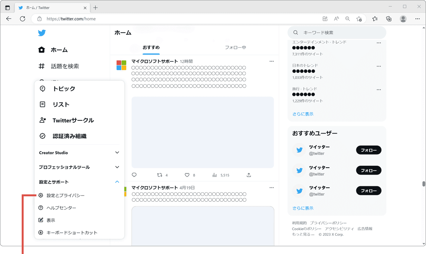426x254 pixels.
Task: Open 話題を検索 (Explore) from the sidebar
Action: [x=42, y=66]
